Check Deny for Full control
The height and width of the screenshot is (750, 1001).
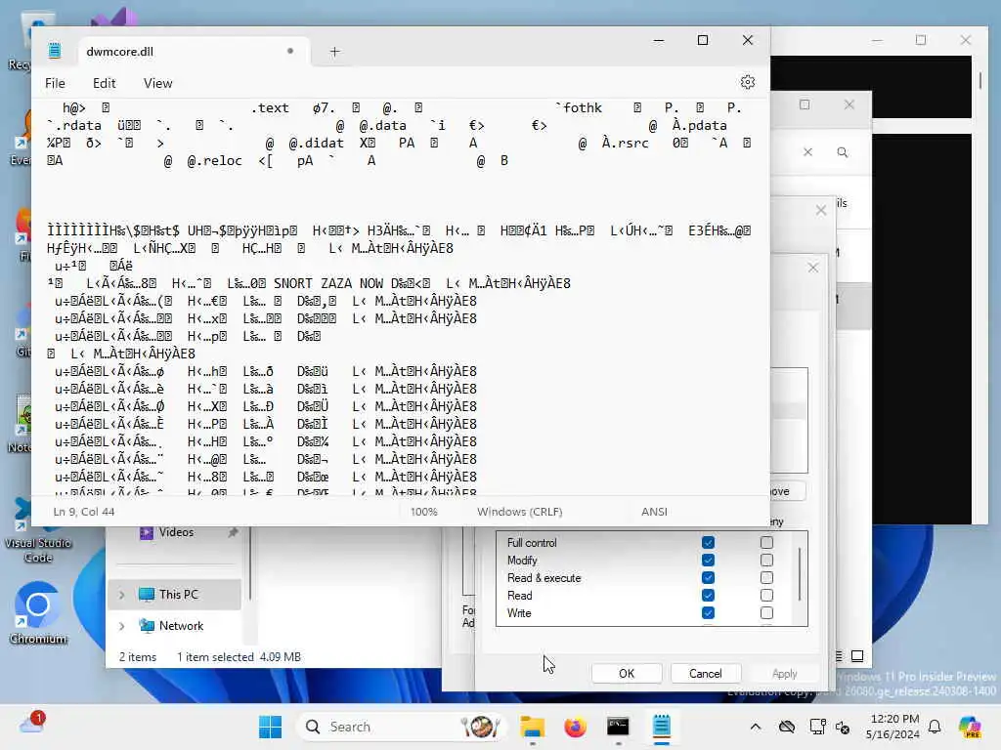click(x=766, y=543)
